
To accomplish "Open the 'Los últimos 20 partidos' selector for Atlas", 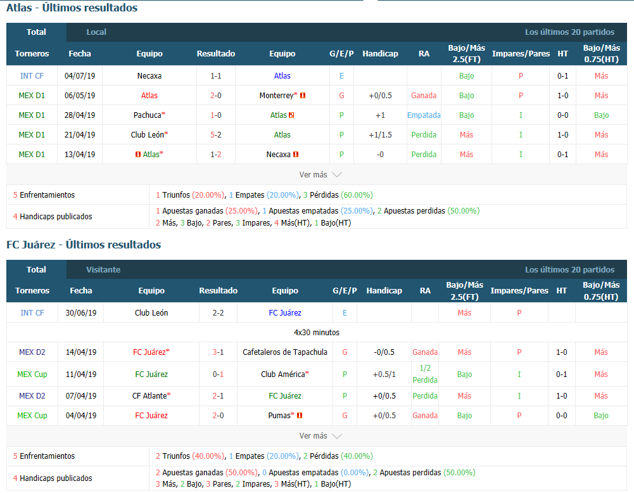I will tap(569, 32).
